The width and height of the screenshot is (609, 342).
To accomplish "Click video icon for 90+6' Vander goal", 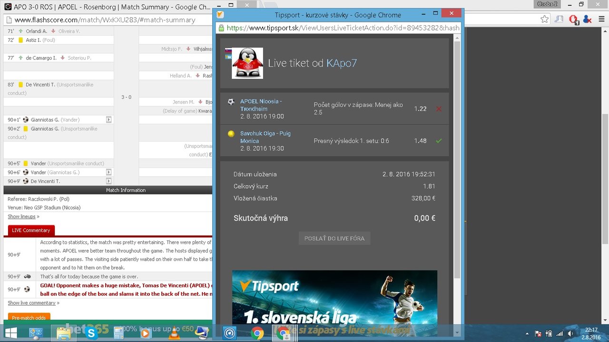I will point(109,172).
